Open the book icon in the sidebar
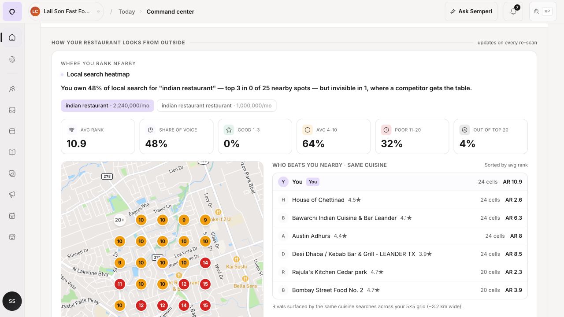Viewport: 564px width, 317px height. 12,152
